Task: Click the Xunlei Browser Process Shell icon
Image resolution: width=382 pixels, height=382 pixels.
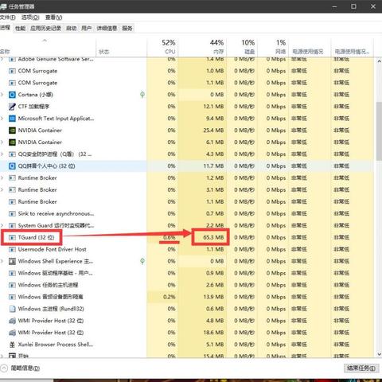Action: click(12, 345)
